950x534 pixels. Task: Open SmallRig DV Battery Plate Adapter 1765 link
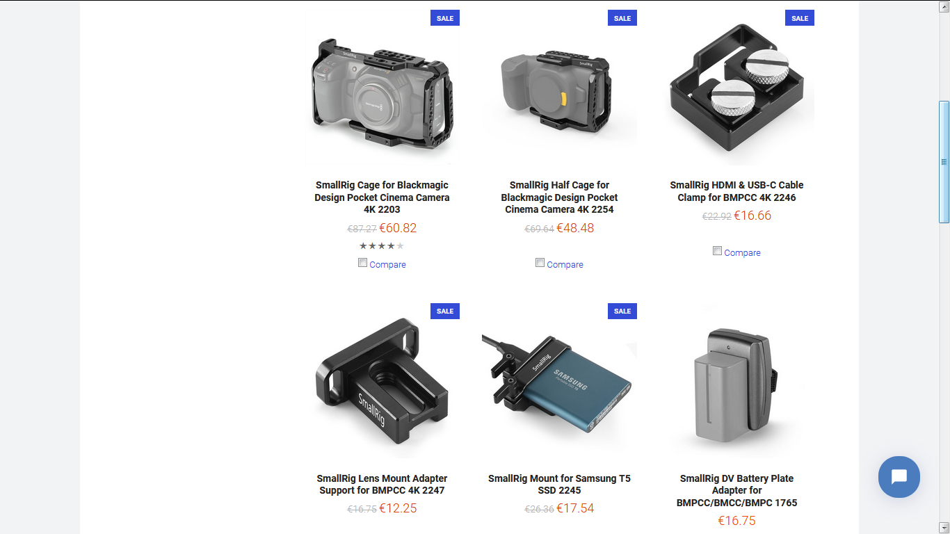[736, 490]
